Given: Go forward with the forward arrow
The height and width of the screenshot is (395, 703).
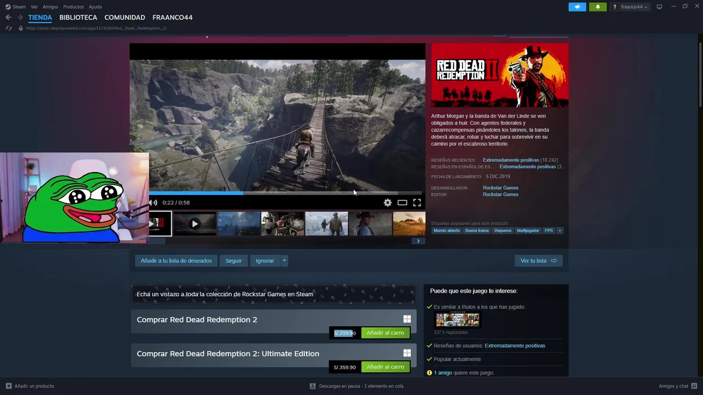Looking at the screenshot, I should pos(20,18).
